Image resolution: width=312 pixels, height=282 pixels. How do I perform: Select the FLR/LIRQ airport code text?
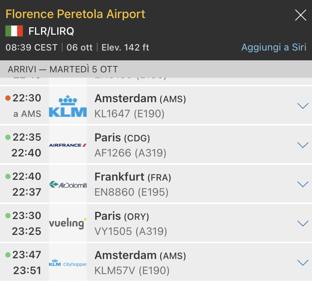click(51, 31)
